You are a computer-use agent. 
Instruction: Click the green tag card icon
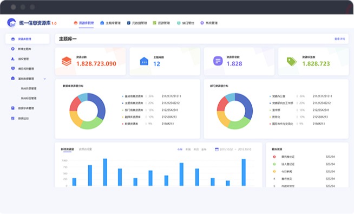coord(291,61)
